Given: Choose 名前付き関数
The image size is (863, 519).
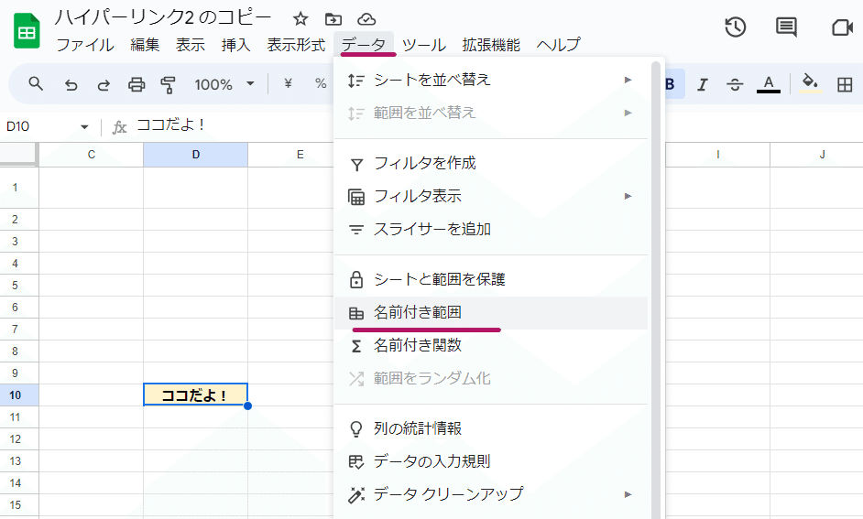Looking at the screenshot, I should click(x=491, y=345).
